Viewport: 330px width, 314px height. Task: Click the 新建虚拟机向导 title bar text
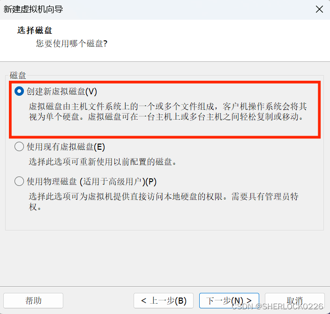coord(33,9)
